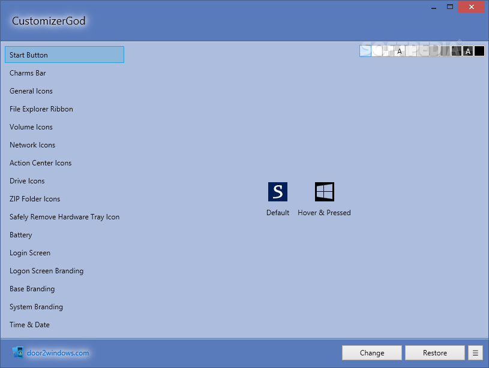
Task: Select the System Branding category
Action: 65,307
